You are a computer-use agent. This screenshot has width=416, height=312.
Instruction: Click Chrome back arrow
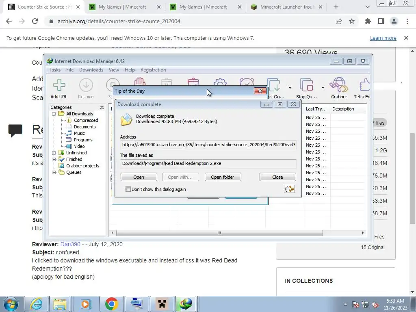[x=9, y=21]
